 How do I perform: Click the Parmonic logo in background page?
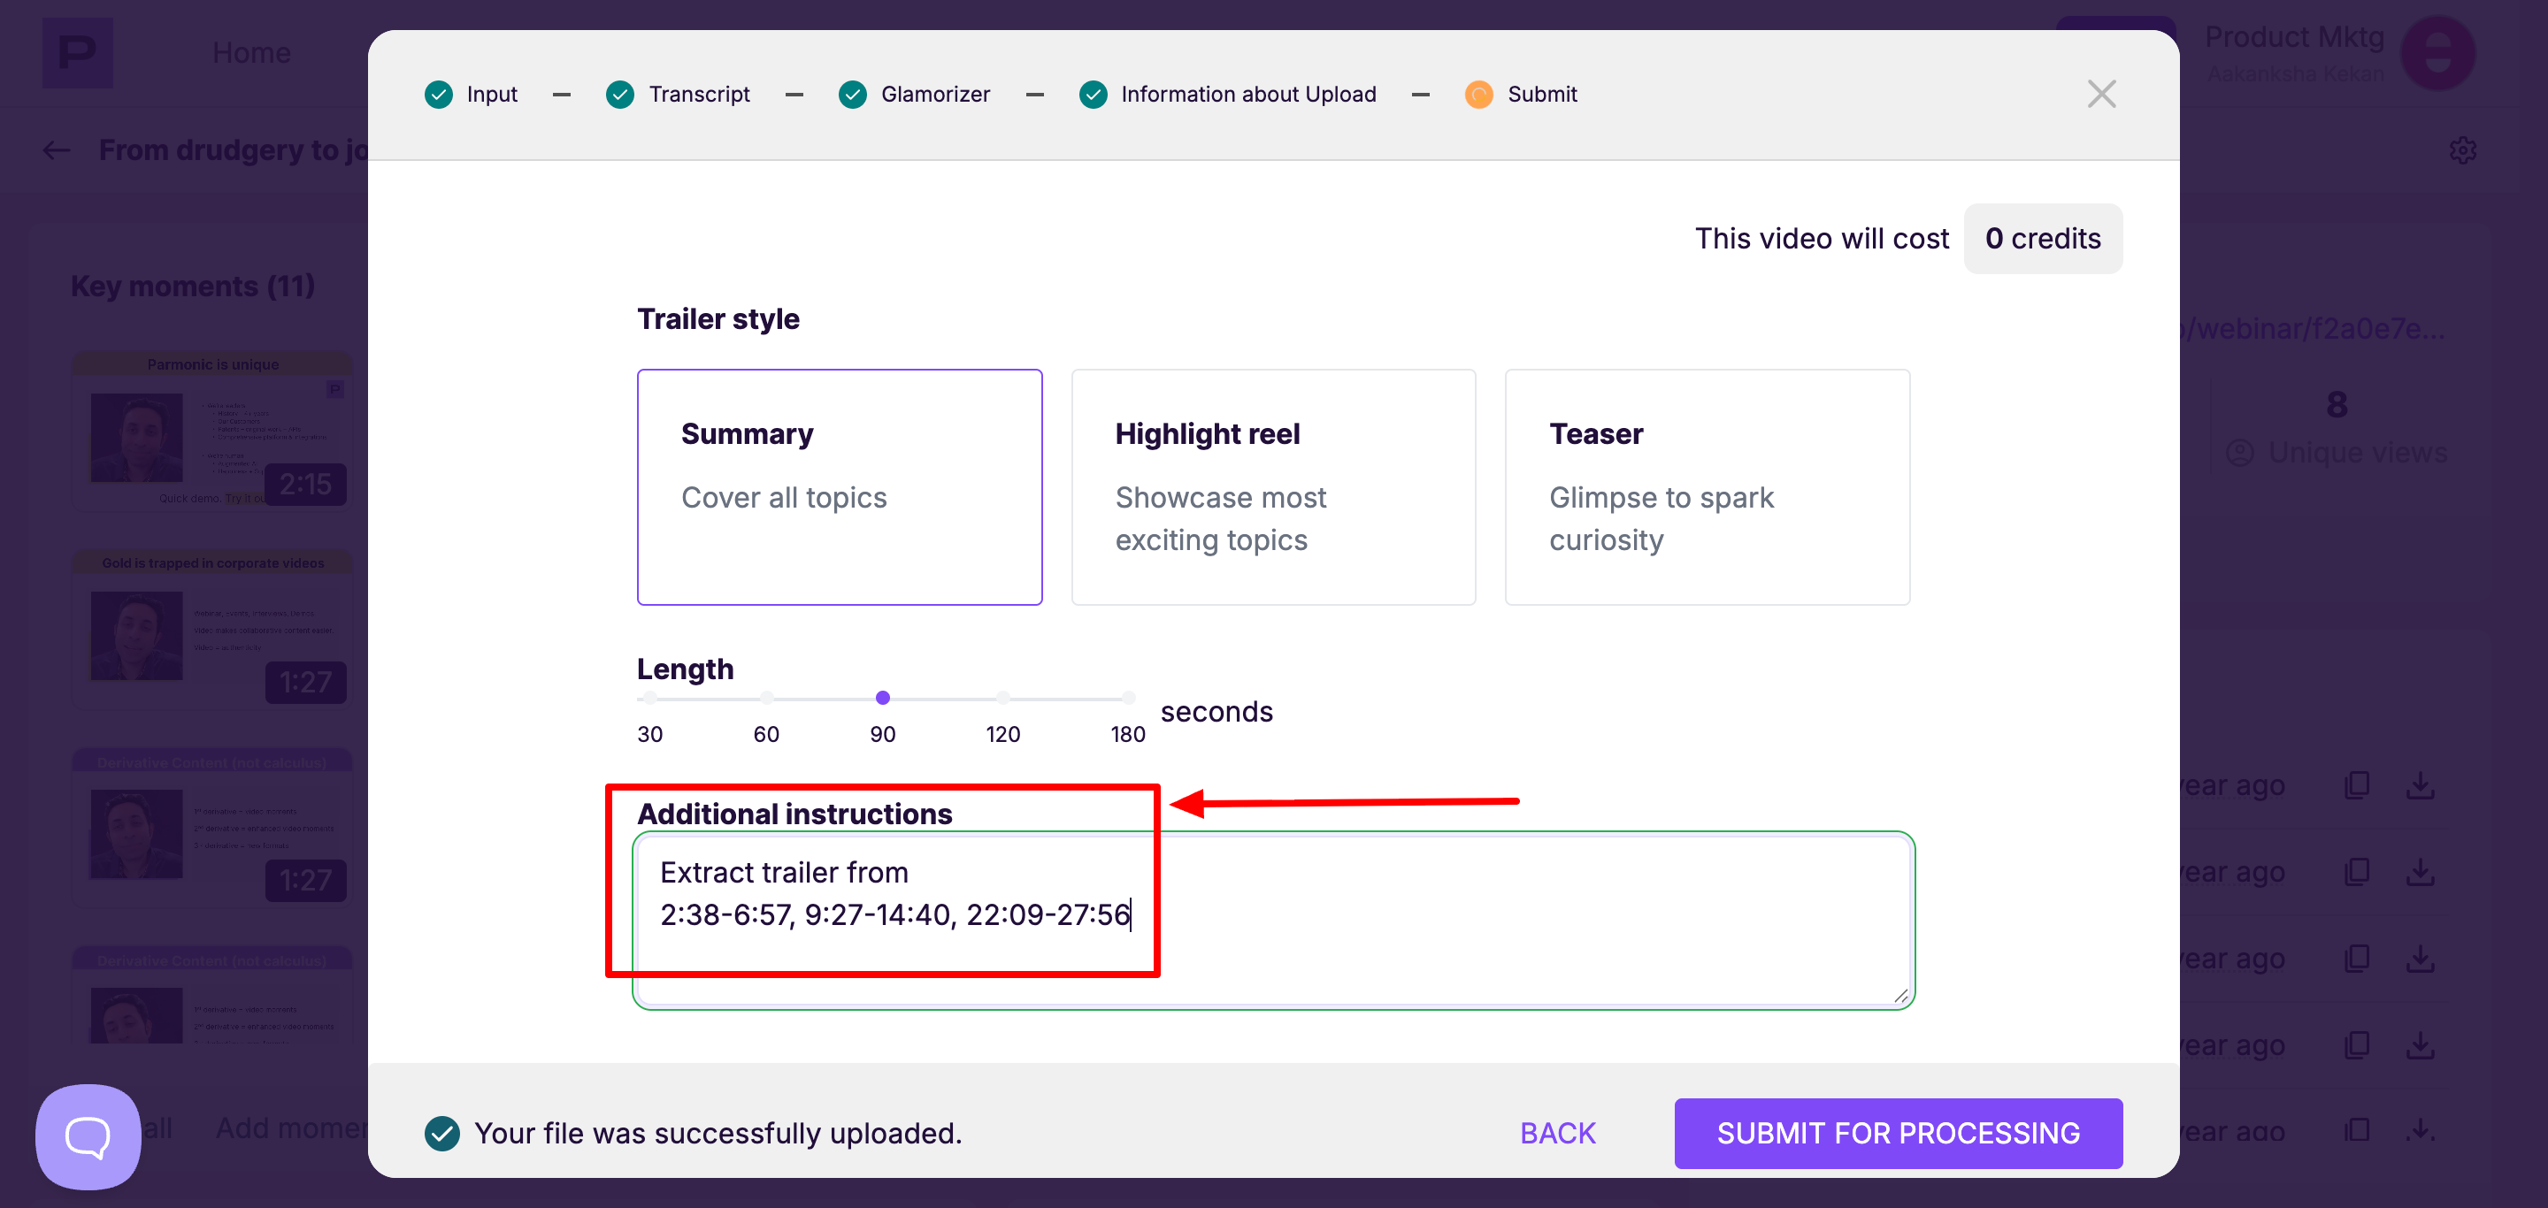77,52
